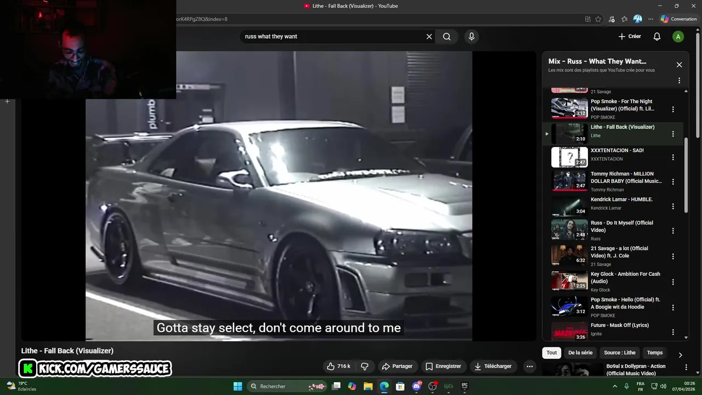Add page to favorites star icon

(x=598, y=19)
